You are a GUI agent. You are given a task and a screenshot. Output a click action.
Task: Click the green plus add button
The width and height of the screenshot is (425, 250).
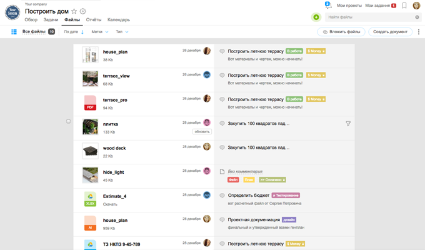[316, 17]
